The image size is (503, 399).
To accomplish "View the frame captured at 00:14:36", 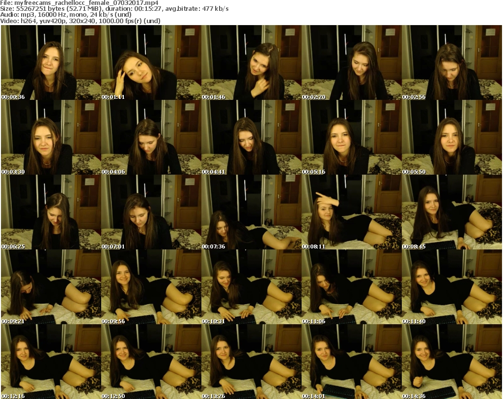I will (x=452, y=362).
